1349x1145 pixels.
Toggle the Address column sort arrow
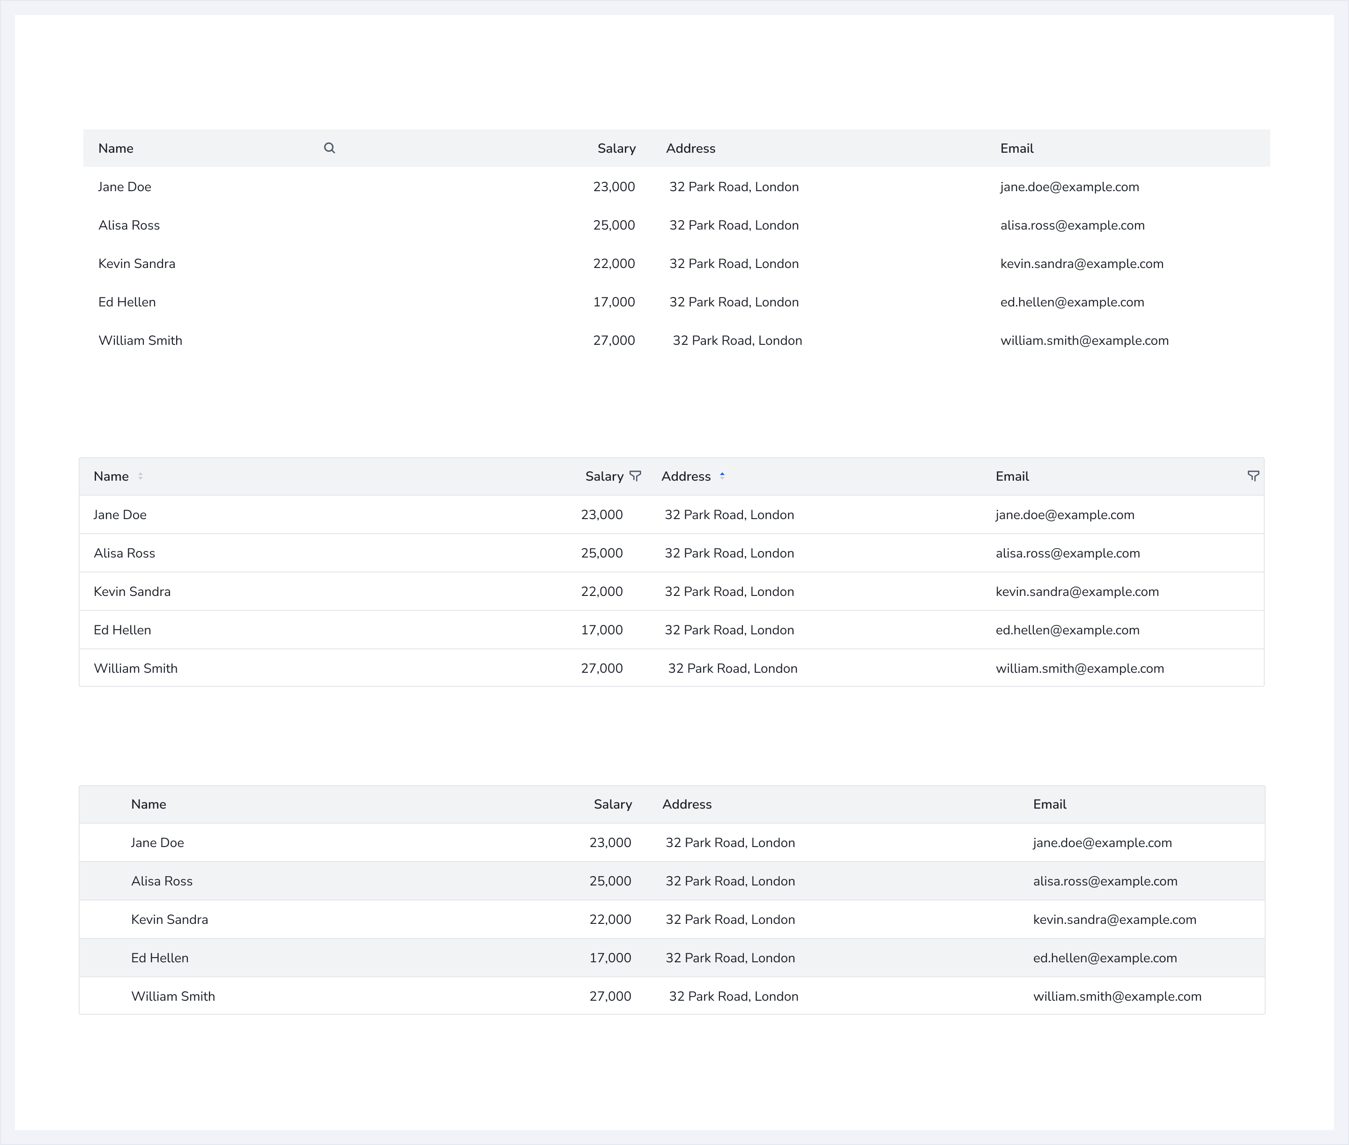[721, 476]
